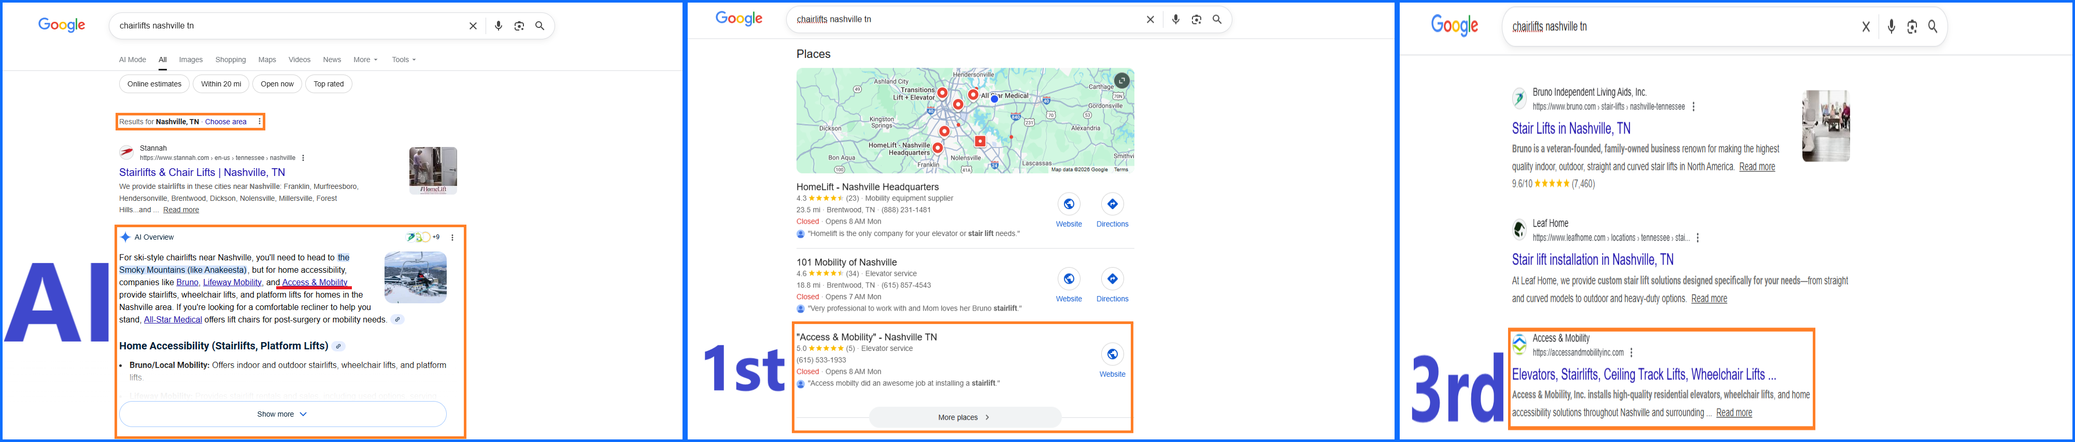Open AI Overview three-dot options
The image size is (2075, 442).
tap(453, 238)
